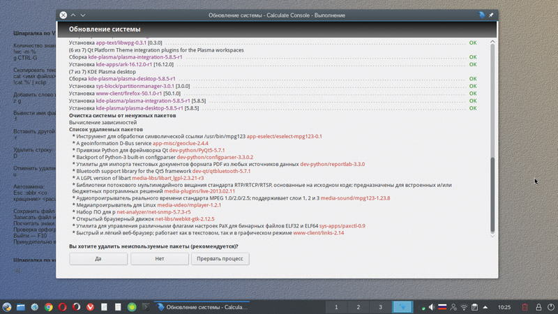Open the clipboard tray icon
Viewport: 558px width, 314px height.
[475, 307]
